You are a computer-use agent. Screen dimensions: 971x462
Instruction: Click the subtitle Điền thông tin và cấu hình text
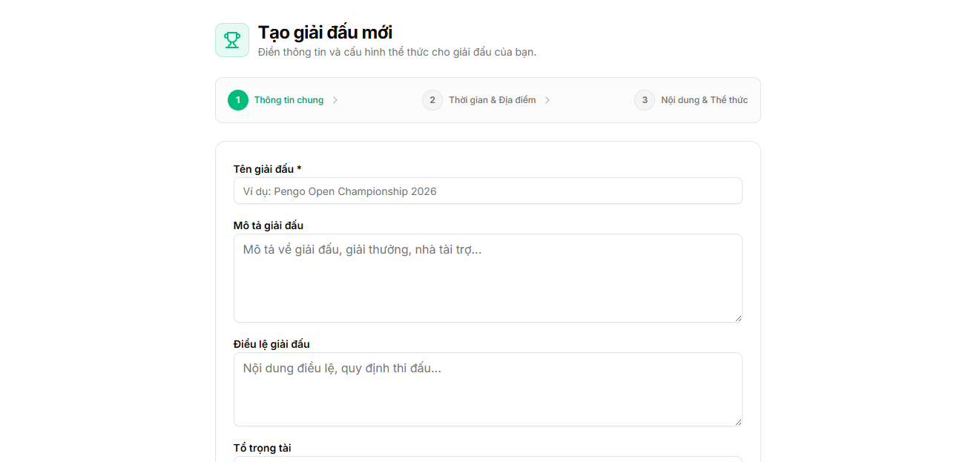pyautogui.click(x=397, y=52)
